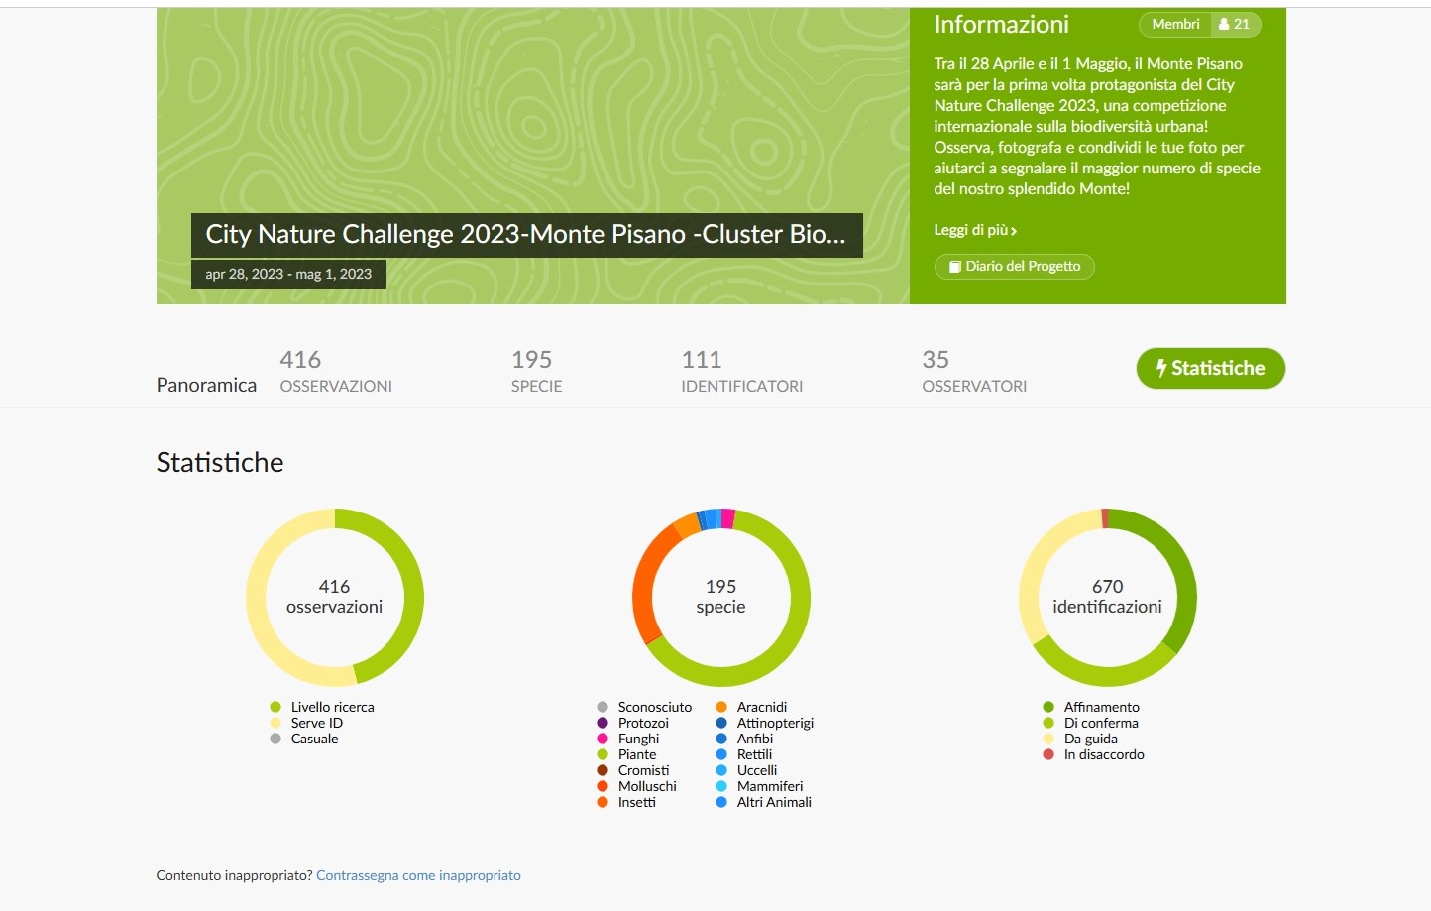Click the Aracnidi legend label

(x=762, y=707)
